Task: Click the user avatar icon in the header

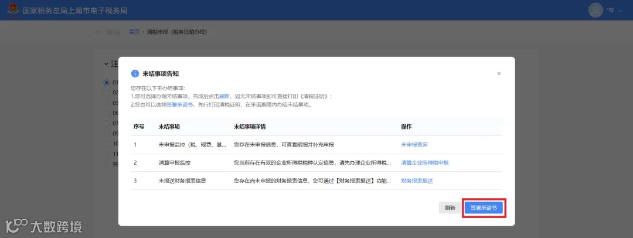Action: (595, 10)
